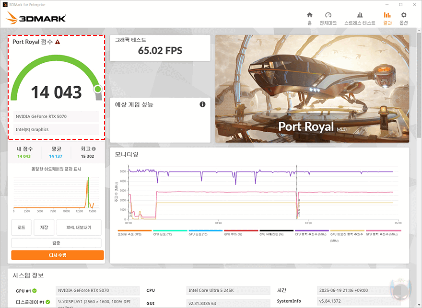Click the 시스템 정보 section heading
This screenshot has width=422, height=308.
[28, 275]
